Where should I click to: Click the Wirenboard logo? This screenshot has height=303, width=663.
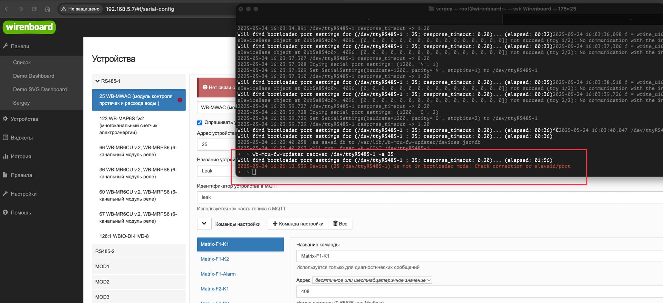tap(29, 27)
